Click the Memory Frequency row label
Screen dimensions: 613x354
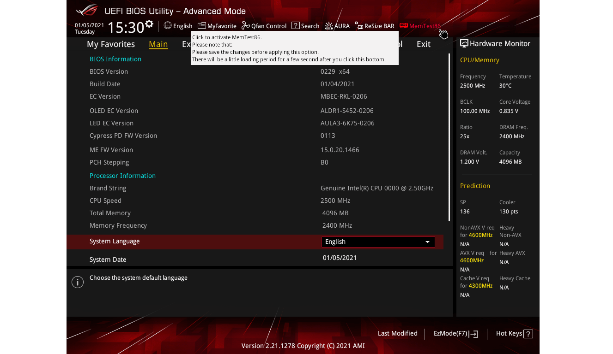118,225
